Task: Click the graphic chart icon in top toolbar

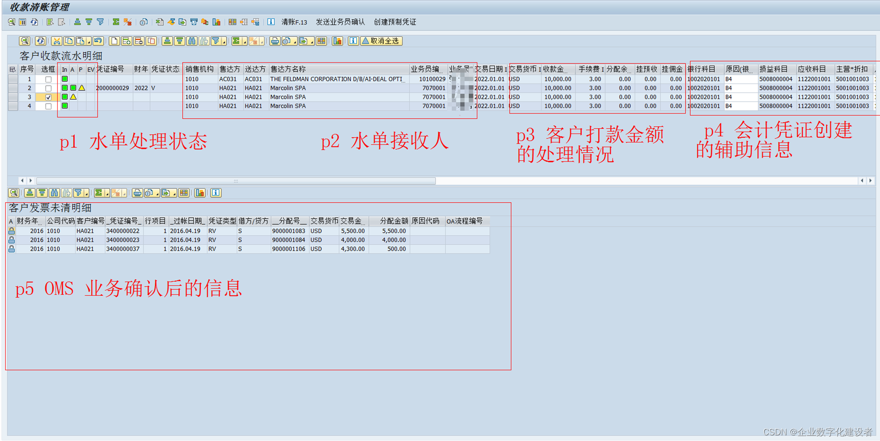Action: (x=216, y=22)
